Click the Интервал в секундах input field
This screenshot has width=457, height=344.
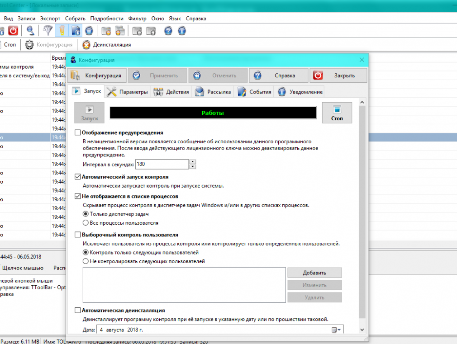pyautogui.click(x=162, y=164)
